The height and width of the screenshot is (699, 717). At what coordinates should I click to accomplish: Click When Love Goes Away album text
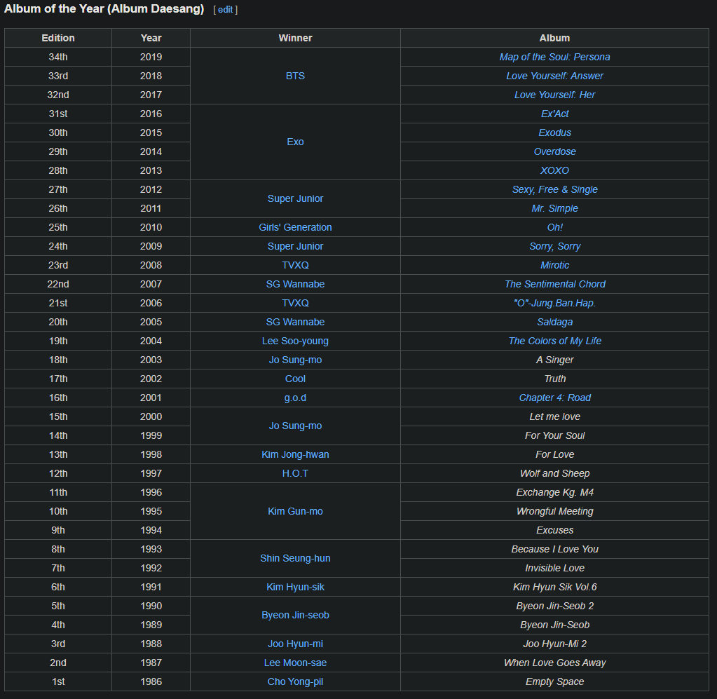pos(554,663)
